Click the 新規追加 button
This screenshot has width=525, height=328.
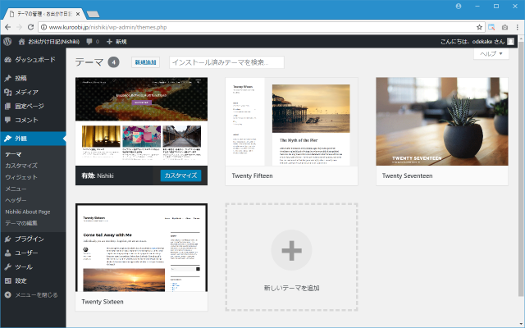[x=145, y=62]
